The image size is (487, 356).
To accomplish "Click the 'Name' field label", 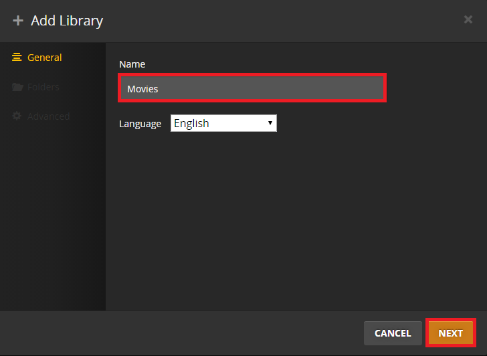I will click(132, 64).
